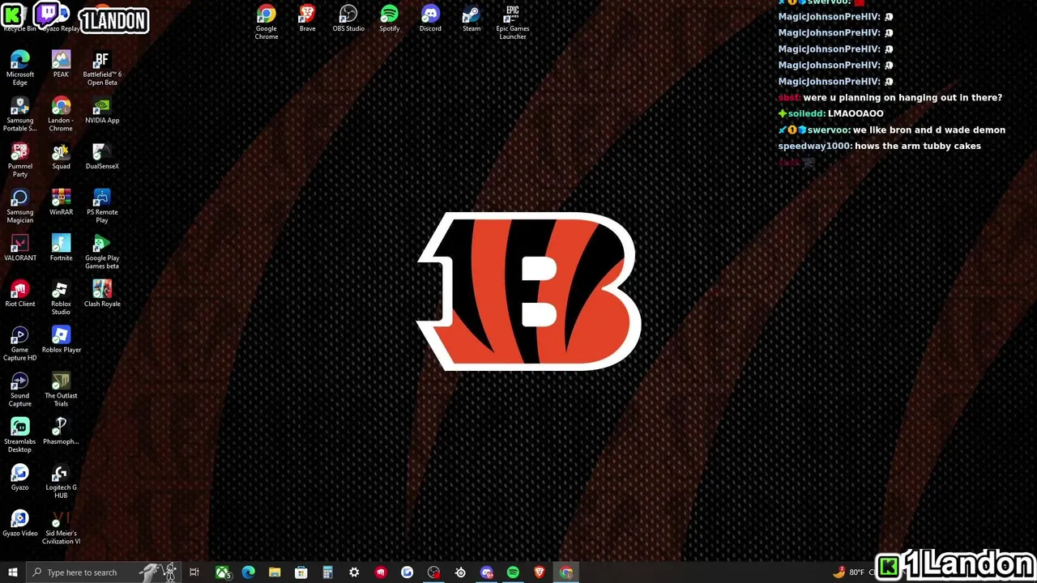Screen dimensions: 1037x583
Task: Click the 'Type here to search' taskbar box
Action: pyautogui.click(x=104, y=572)
